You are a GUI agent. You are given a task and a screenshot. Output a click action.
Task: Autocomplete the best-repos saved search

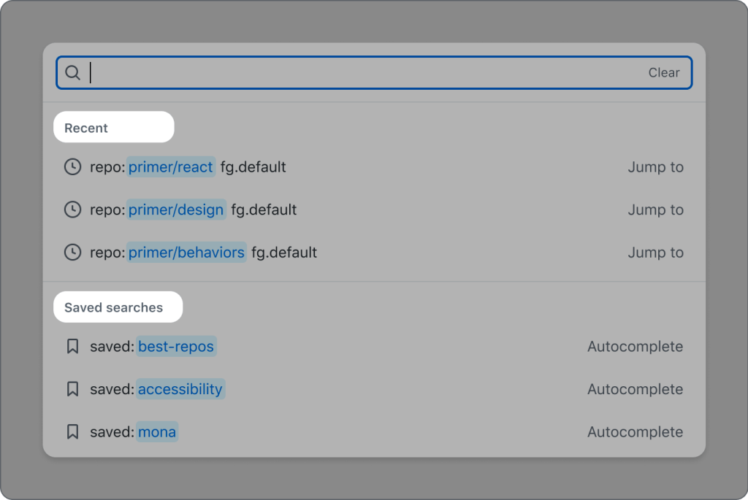pos(635,347)
